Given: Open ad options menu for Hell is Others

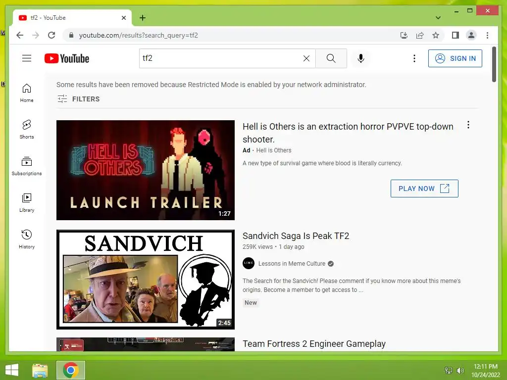Looking at the screenshot, I should (468, 125).
